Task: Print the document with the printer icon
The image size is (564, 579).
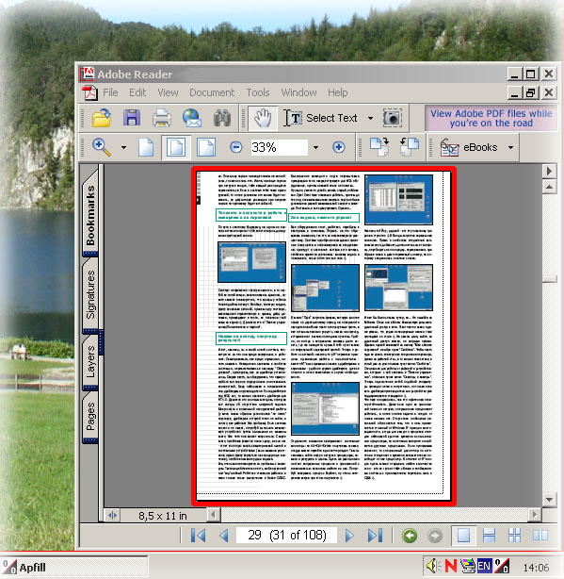Action: [x=161, y=118]
